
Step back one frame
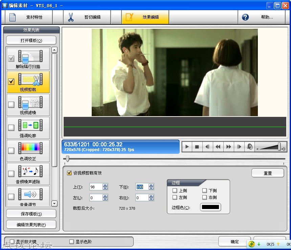pyautogui.click(x=208, y=147)
